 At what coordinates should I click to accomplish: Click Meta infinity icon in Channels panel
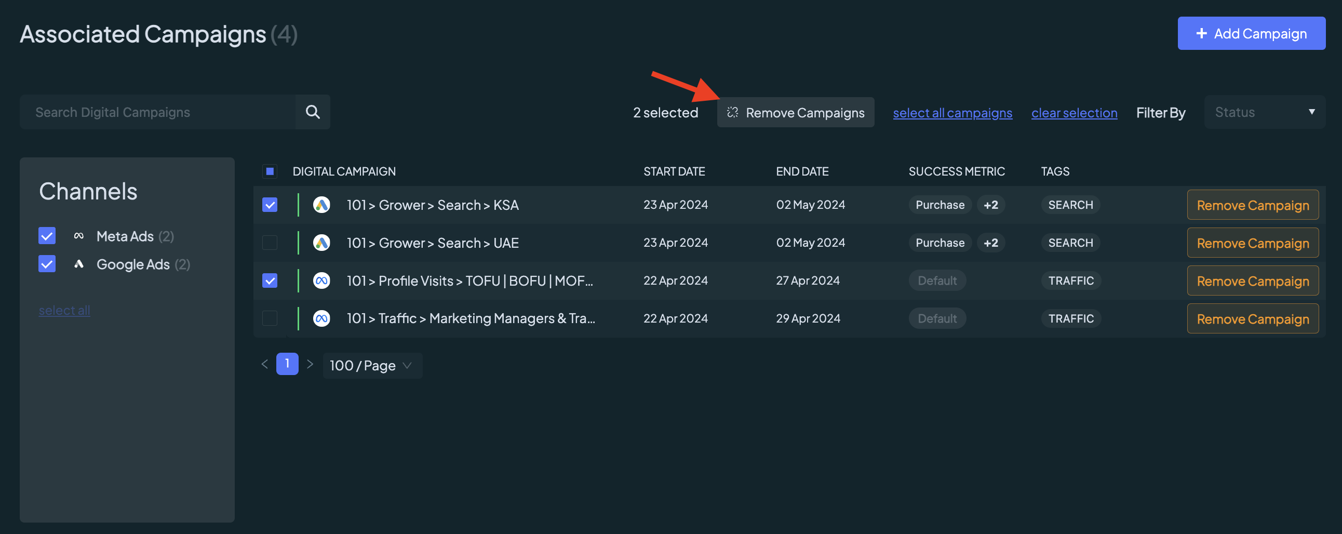click(x=78, y=236)
